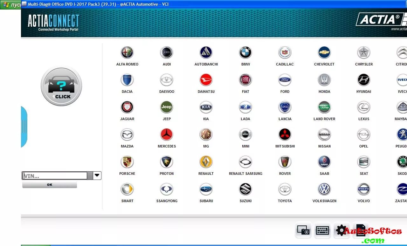Click the "VOLKSWAGEN" label text
This screenshot has height=246, width=407.
(324, 201)
